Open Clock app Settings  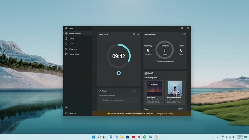78,113
